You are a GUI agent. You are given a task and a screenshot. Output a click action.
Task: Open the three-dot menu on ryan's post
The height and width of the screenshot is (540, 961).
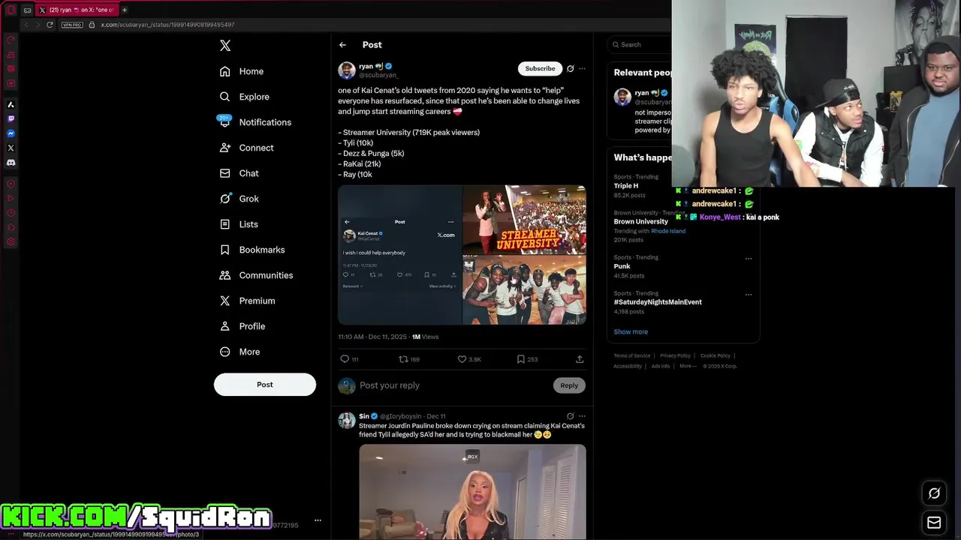click(x=582, y=68)
